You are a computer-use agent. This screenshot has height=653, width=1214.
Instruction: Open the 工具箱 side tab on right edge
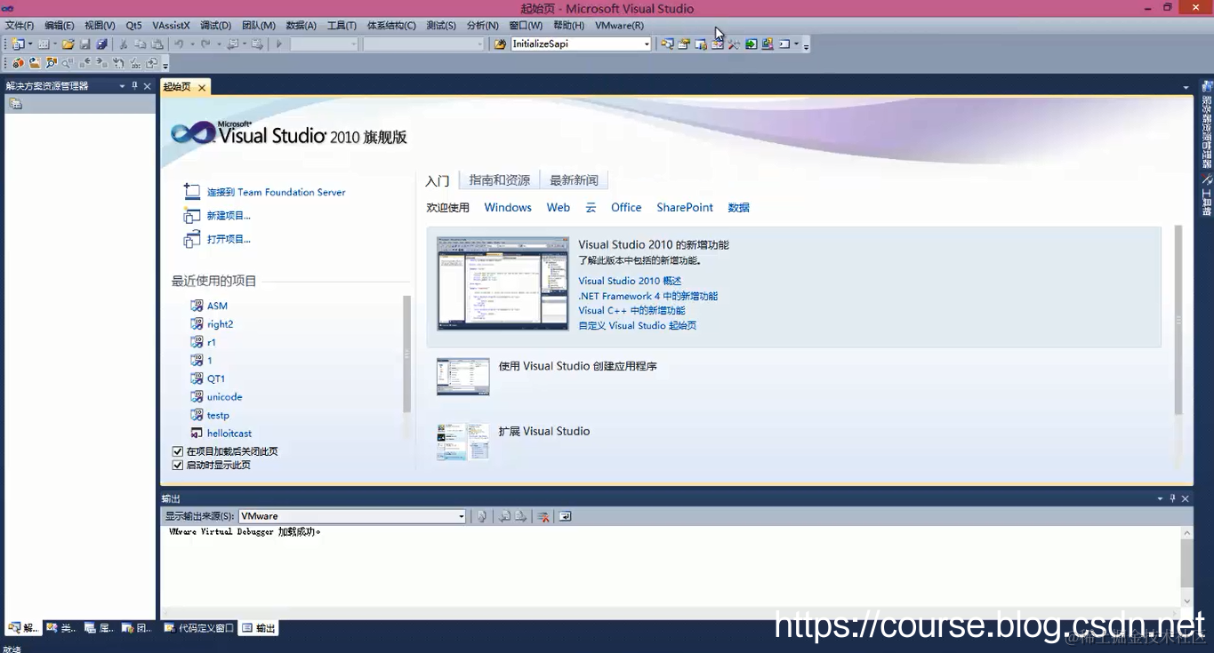click(1207, 195)
